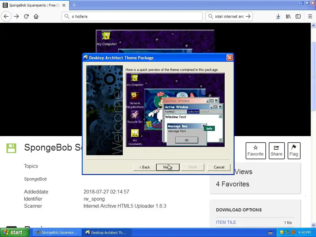Open the Windows Start menu
316x237 pixels.
pos(15,233)
